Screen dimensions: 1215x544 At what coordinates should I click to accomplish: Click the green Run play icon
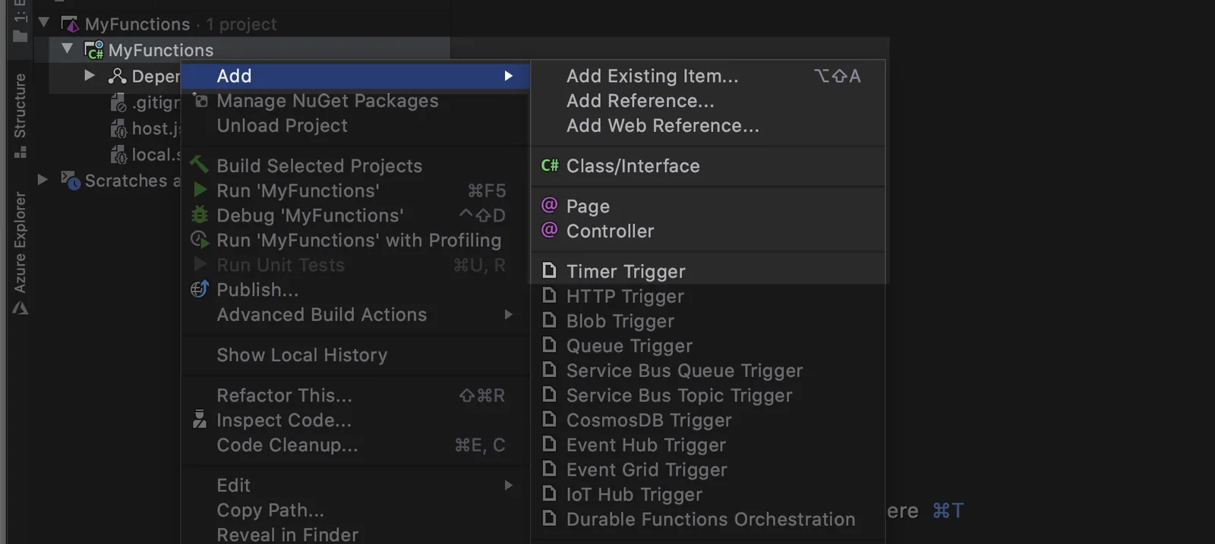200,190
